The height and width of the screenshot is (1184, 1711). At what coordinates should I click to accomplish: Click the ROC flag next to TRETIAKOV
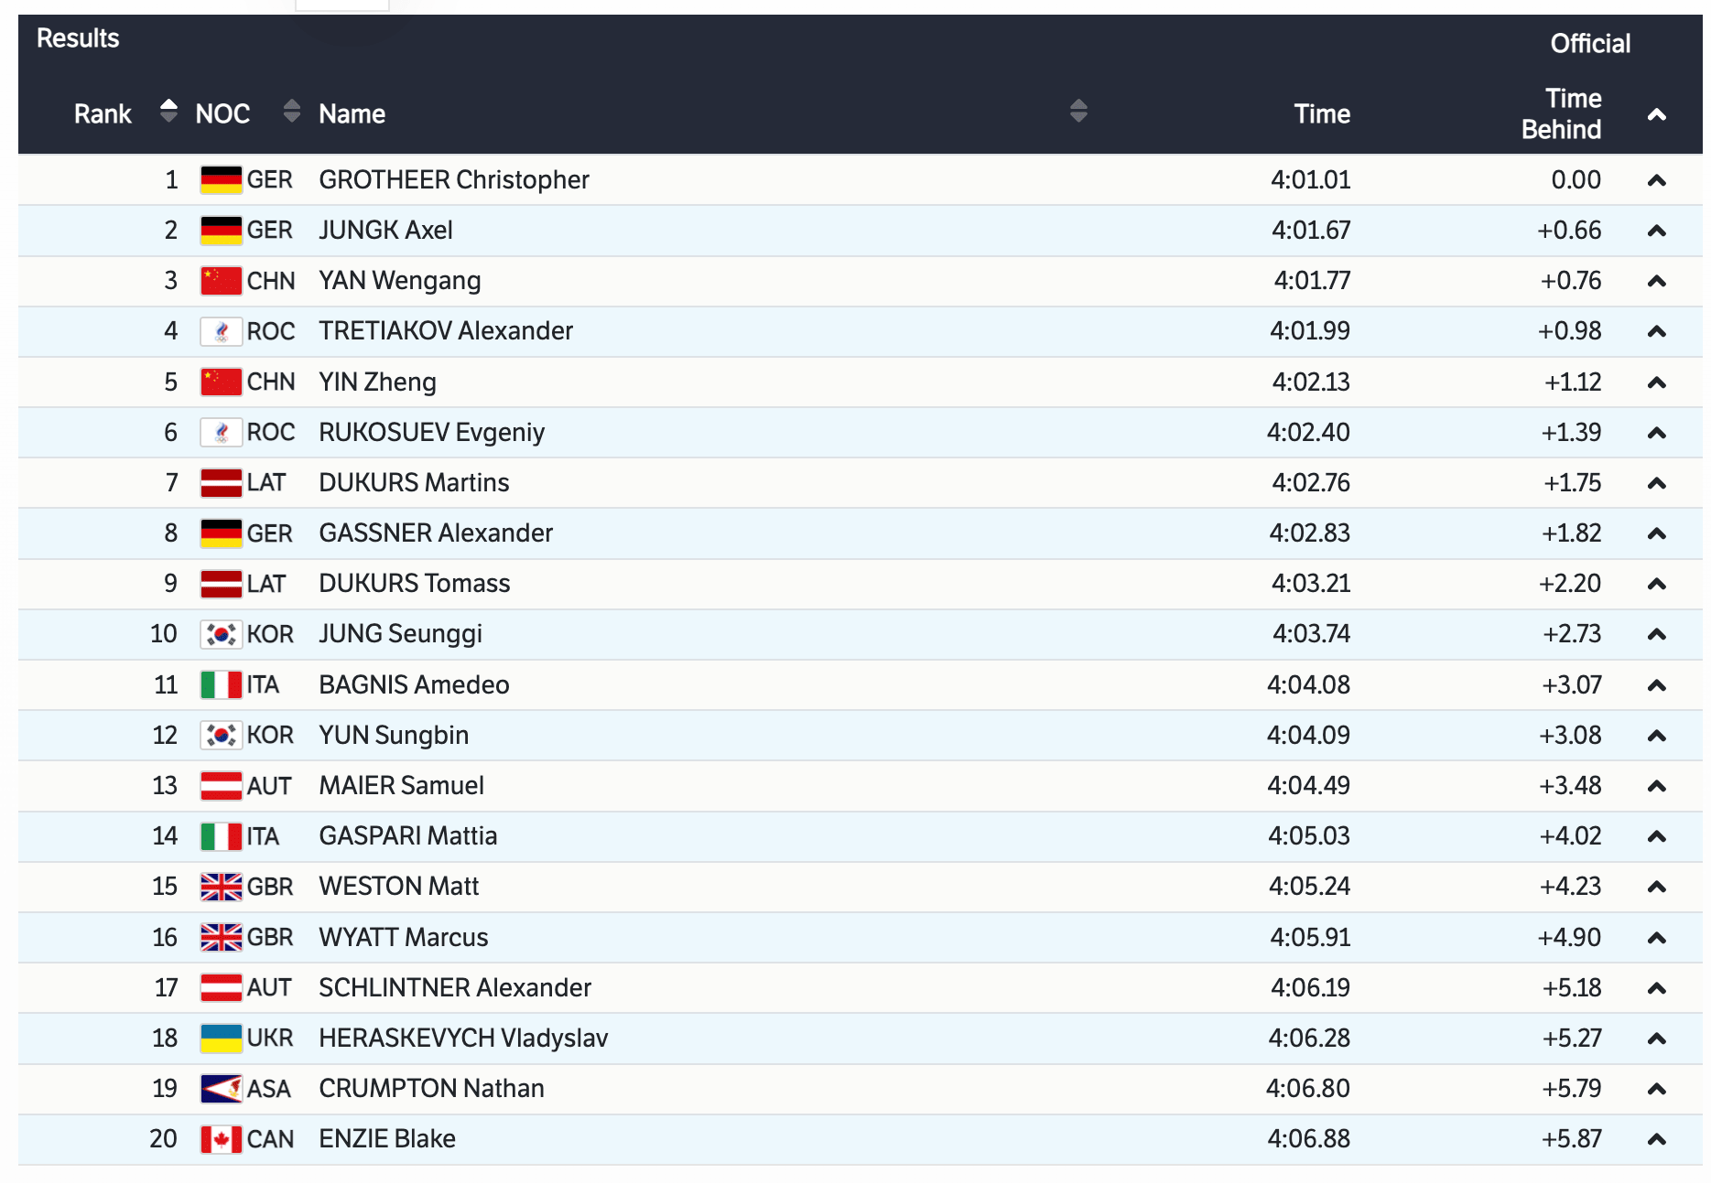click(x=221, y=331)
